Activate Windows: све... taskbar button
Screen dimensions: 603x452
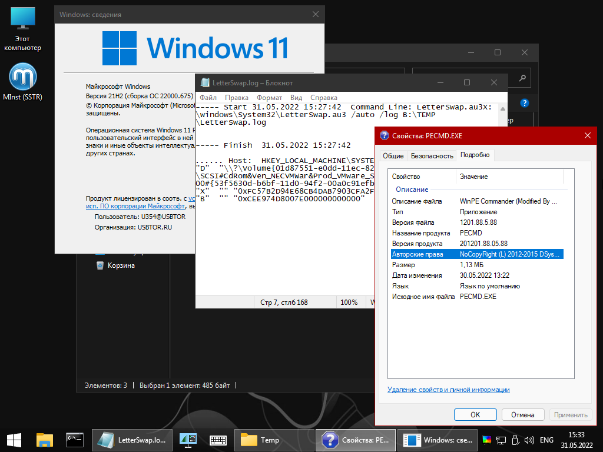click(x=438, y=440)
